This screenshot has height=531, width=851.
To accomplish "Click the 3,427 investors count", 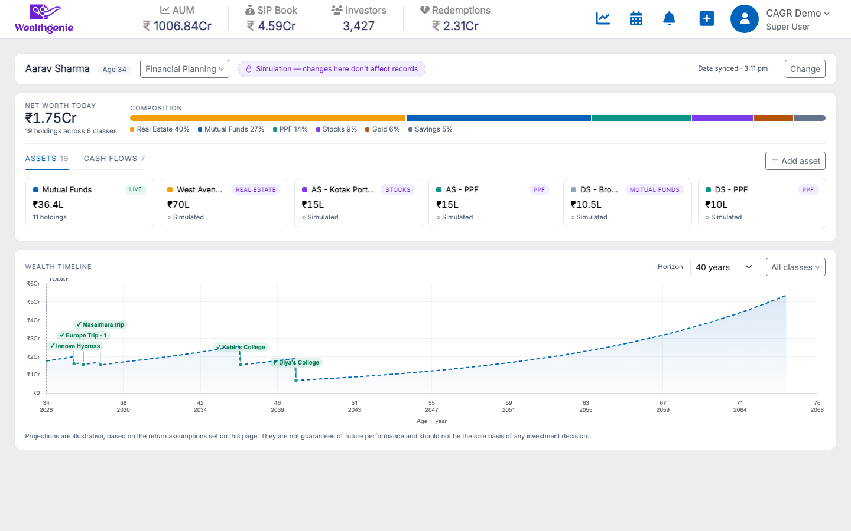I will pos(359,26).
